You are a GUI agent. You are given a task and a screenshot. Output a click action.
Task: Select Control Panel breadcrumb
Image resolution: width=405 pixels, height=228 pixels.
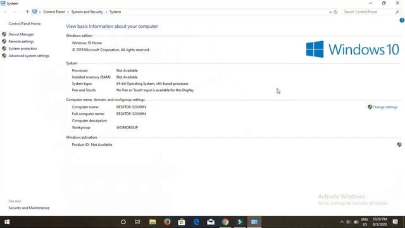pyautogui.click(x=54, y=12)
